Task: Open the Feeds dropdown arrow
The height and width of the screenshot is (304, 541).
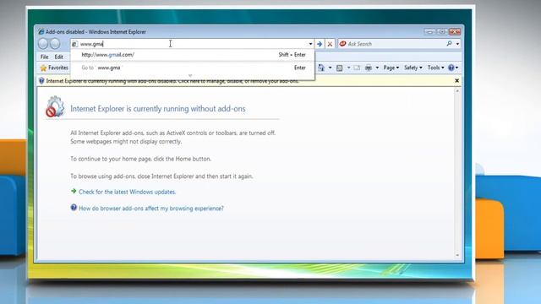Action: tap(348, 68)
